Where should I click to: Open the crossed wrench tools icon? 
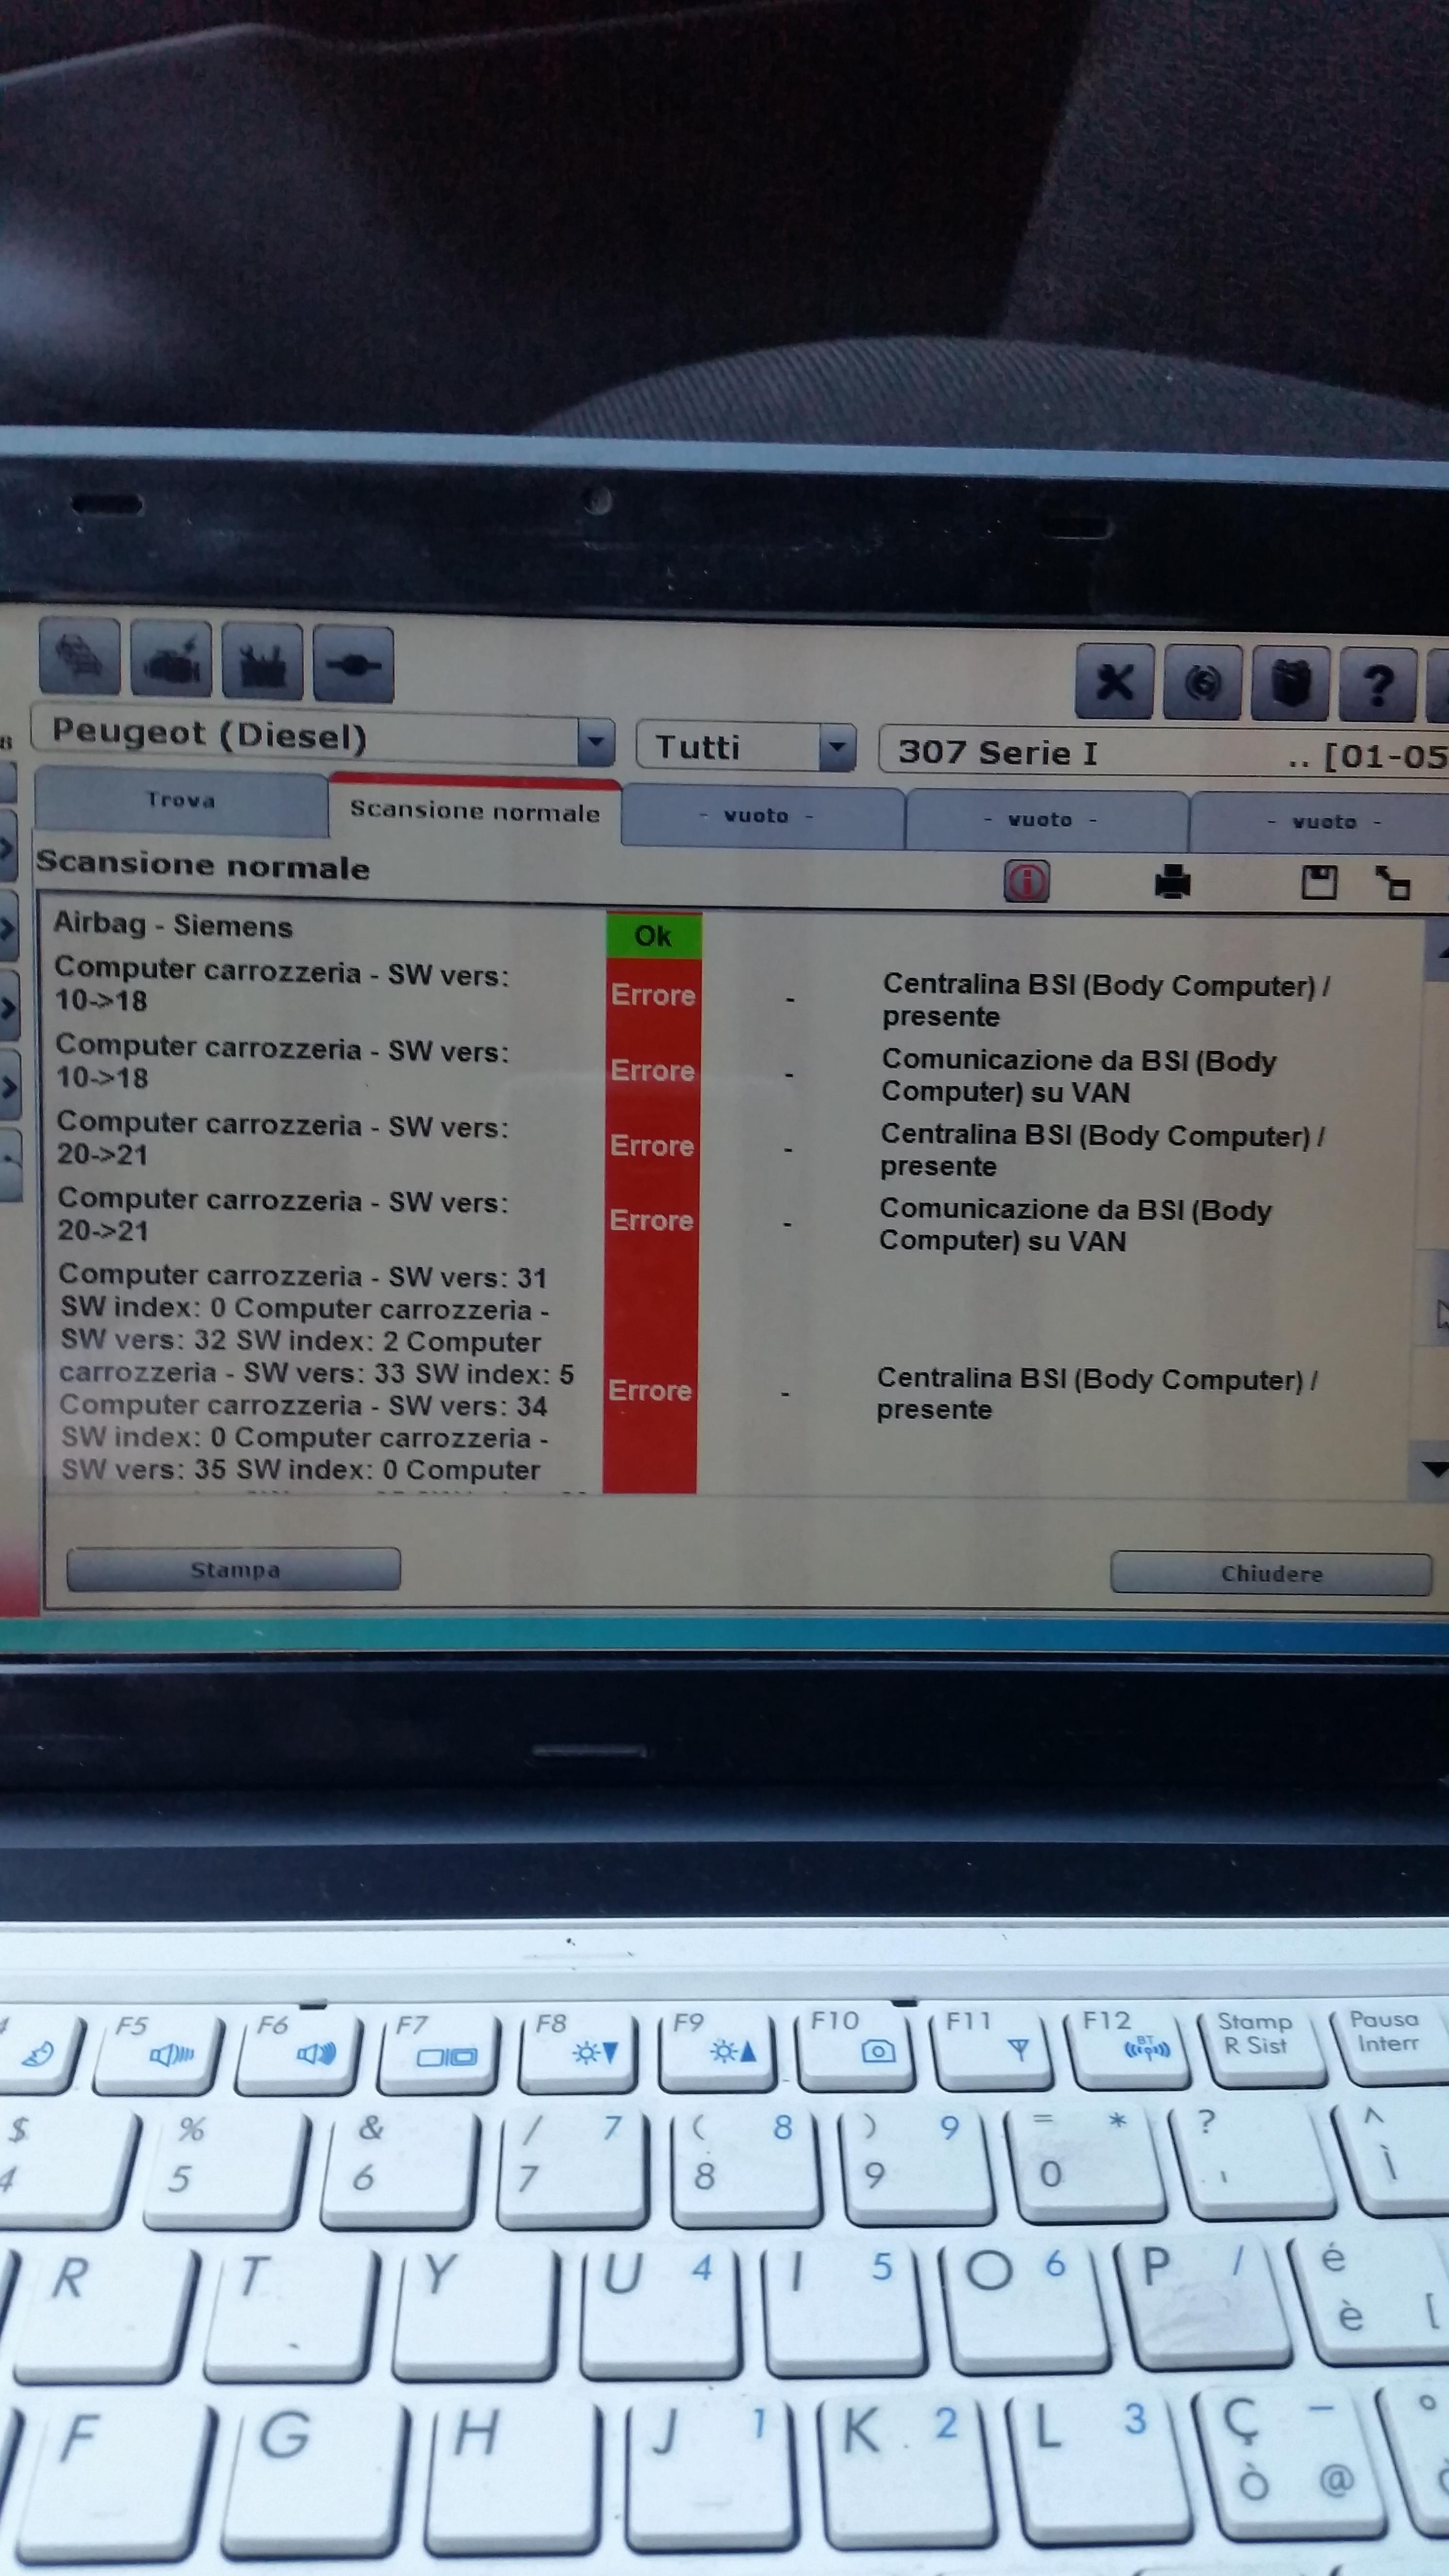1114,683
